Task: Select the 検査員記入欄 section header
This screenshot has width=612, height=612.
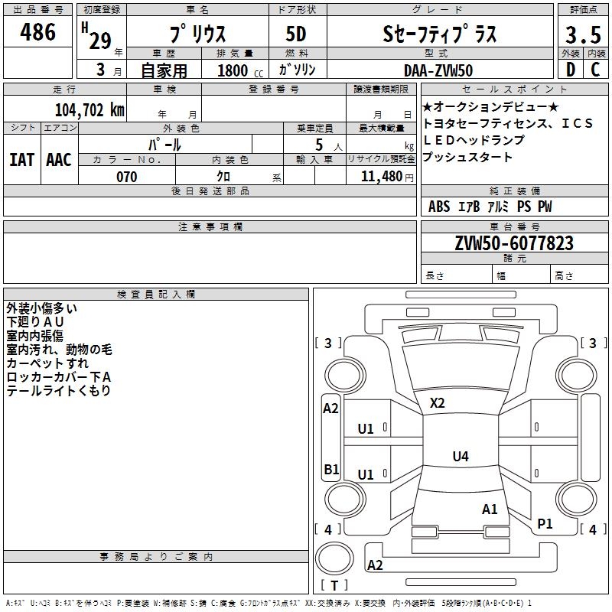Action: [156, 295]
